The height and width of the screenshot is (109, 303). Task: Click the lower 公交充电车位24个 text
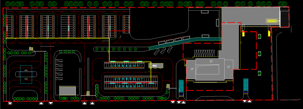tap(129, 86)
